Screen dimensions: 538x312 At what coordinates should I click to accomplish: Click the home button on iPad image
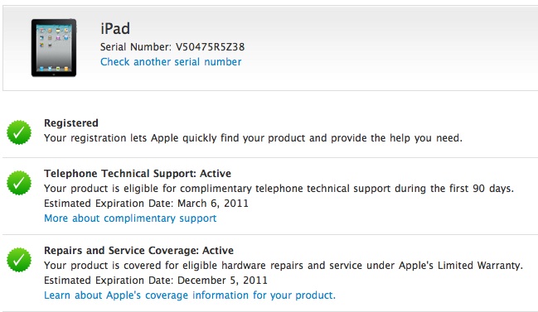click(54, 74)
